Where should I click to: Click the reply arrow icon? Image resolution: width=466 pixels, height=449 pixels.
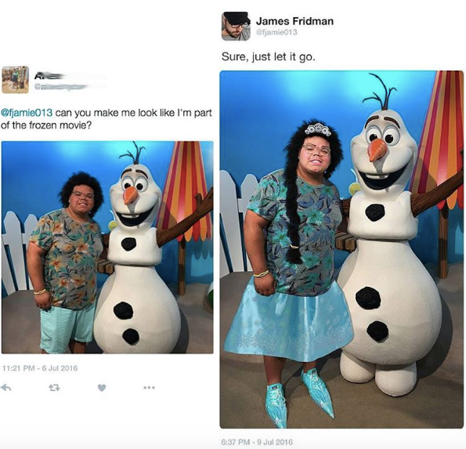[6, 387]
